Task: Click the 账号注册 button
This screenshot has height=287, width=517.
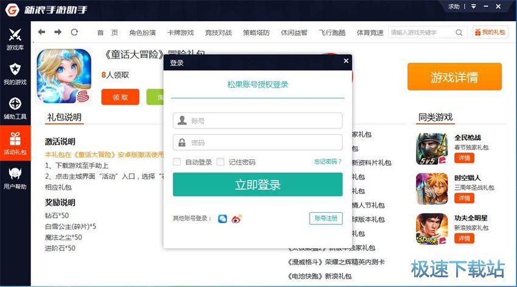Action: click(326, 218)
